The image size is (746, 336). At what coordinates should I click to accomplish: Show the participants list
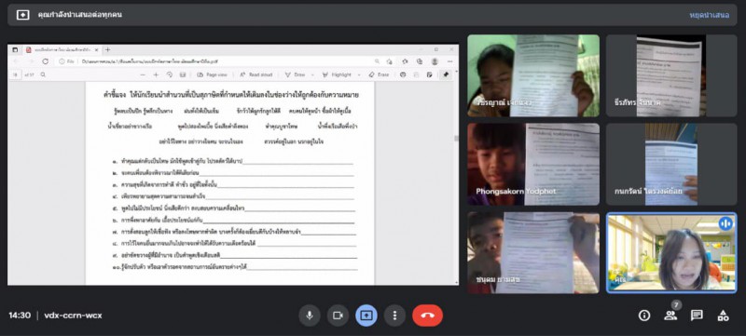pos(670,316)
